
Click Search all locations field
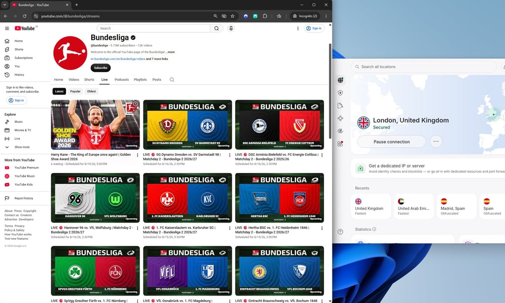tap(424, 67)
